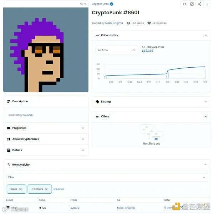The image size is (214, 214).
Task: Click the share icon
Action: [x=199, y=4]
